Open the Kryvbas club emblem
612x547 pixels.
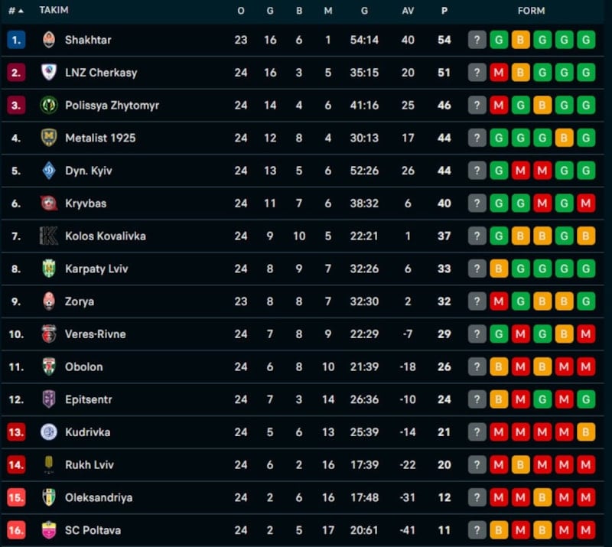(x=49, y=203)
